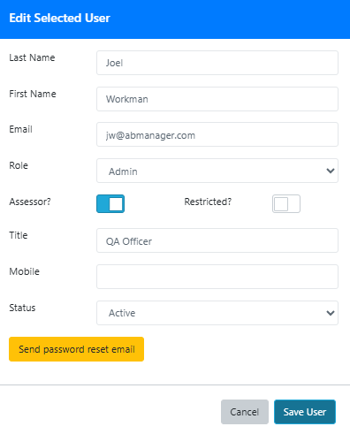
Task: Click the Role dropdown chevron arrow
Action: pyautogui.click(x=331, y=171)
